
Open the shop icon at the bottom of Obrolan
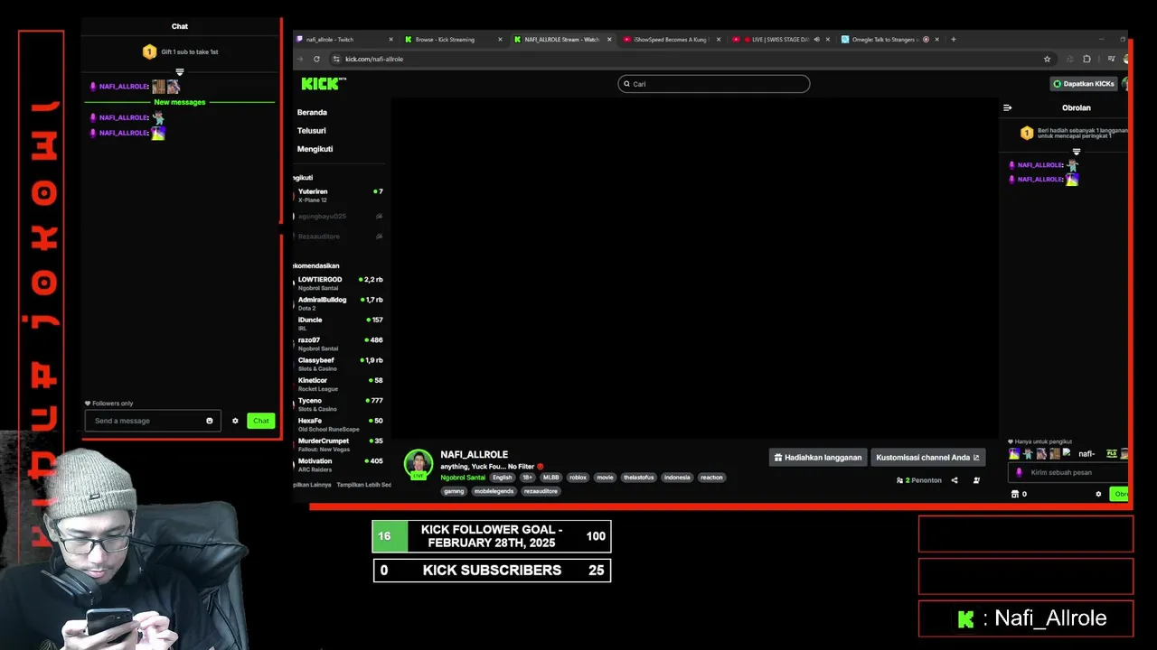pyautogui.click(x=1015, y=494)
